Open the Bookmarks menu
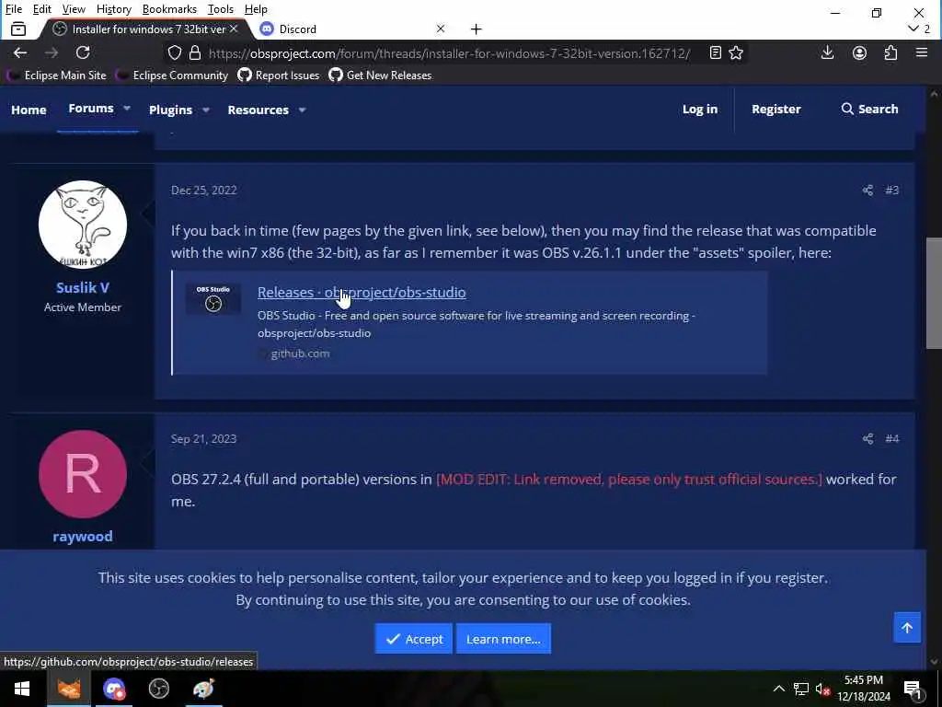 [x=169, y=9]
